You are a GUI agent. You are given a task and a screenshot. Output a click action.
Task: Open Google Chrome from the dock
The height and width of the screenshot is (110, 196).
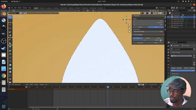tap(4, 75)
